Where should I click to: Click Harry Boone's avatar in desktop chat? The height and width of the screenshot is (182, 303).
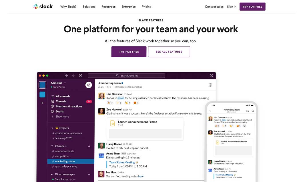coord(101,146)
